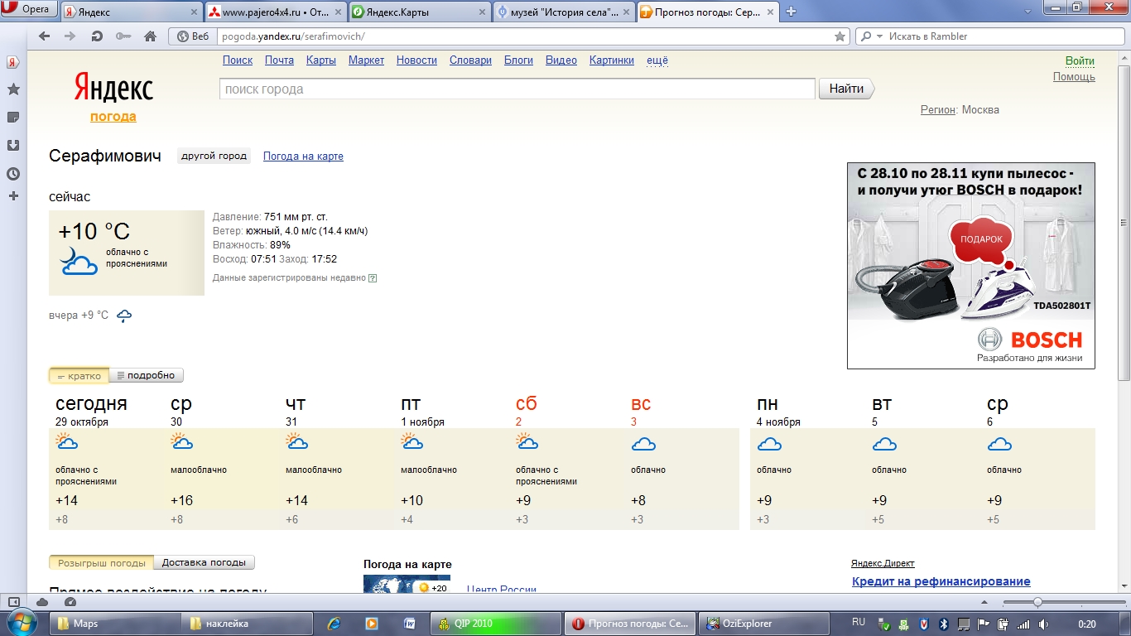This screenshot has width=1131, height=636.
Task: Click the Найти search button
Action: coord(846,89)
